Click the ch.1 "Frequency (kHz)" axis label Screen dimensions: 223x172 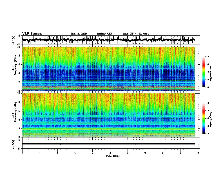pos(15,65)
